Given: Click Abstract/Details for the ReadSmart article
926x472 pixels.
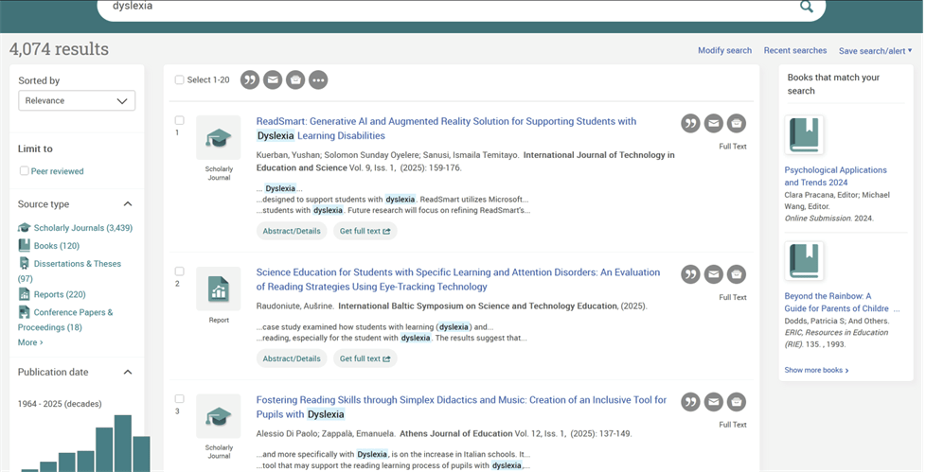Looking at the screenshot, I should coord(292,231).
